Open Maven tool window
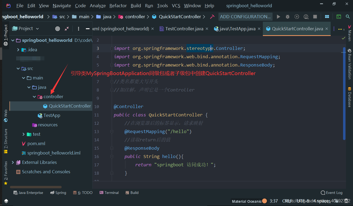The image size is (353, 206). [x=350, y=33]
